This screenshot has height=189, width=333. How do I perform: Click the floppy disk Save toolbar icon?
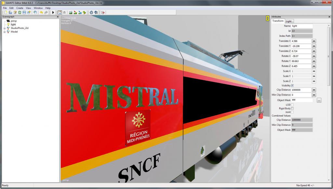pyautogui.click(x=24, y=13)
